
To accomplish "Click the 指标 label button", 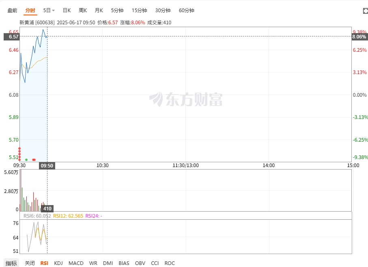I will (11, 263).
